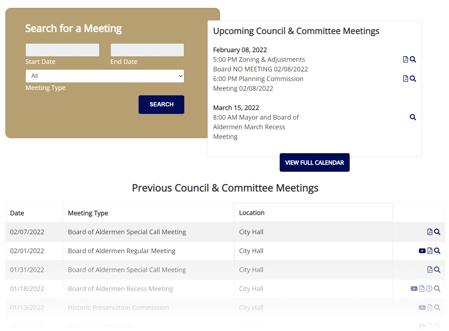View details of 01/31/2022 Special Call Meeting
This screenshot has width=449, height=331.
(x=437, y=270)
